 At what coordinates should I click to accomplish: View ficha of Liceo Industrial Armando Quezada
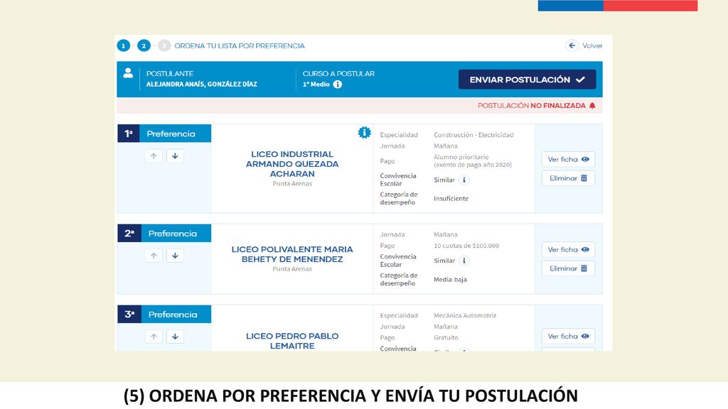pyautogui.click(x=568, y=159)
